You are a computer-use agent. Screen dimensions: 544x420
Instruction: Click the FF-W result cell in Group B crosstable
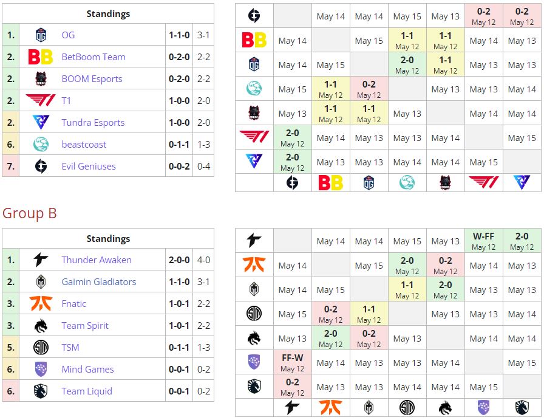tap(292, 362)
